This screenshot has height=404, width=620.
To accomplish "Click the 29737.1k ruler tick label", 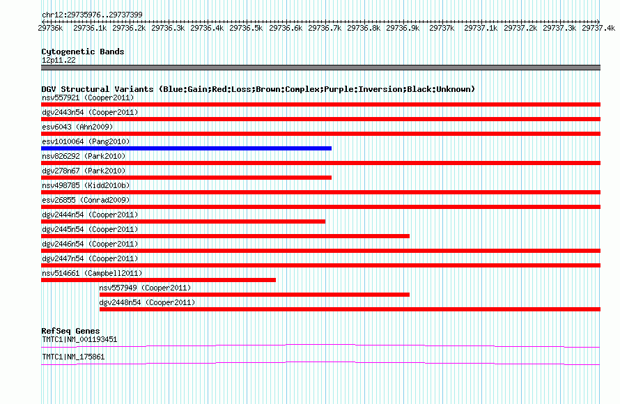I will (x=481, y=28).
